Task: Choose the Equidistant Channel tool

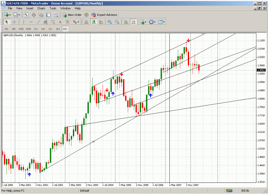Action: click(45, 22)
